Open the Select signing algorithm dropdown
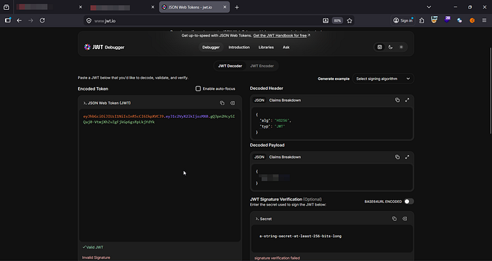The height and width of the screenshot is (261, 492). point(383,79)
